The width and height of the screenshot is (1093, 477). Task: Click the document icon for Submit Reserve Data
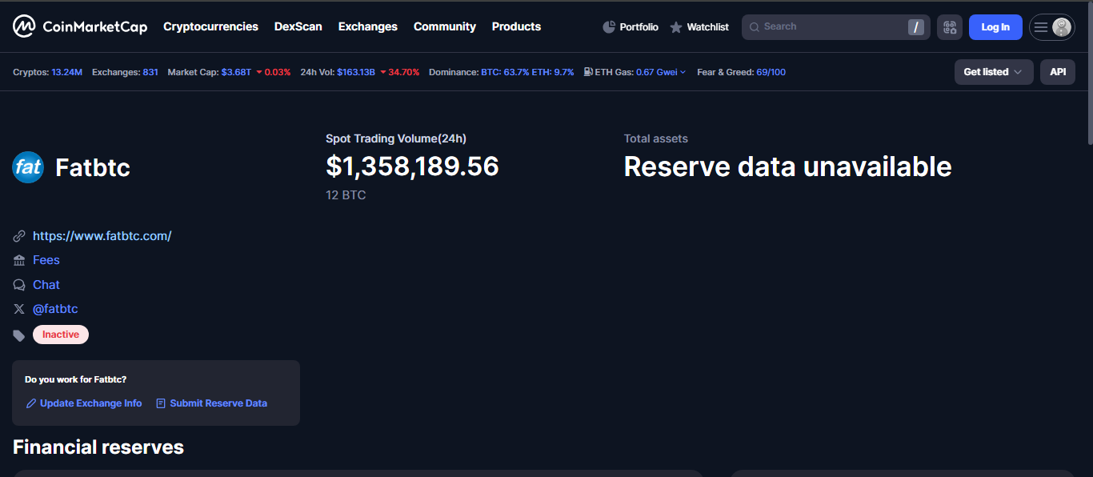pyautogui.click(x=161, y=403)
